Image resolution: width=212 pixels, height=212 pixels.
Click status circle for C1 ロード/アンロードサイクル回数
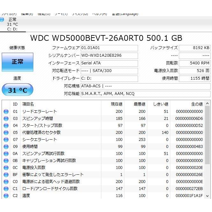6,189
